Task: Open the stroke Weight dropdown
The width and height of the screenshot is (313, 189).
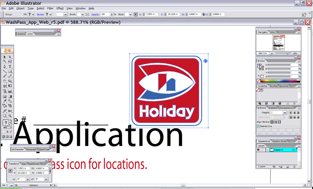Action: pos(285,112)
